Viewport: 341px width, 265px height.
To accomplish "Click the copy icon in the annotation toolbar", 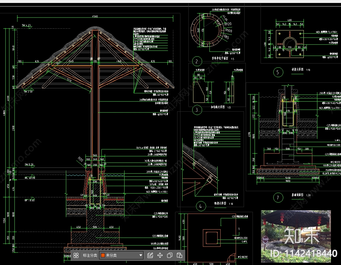I will [x=170, y=255].
